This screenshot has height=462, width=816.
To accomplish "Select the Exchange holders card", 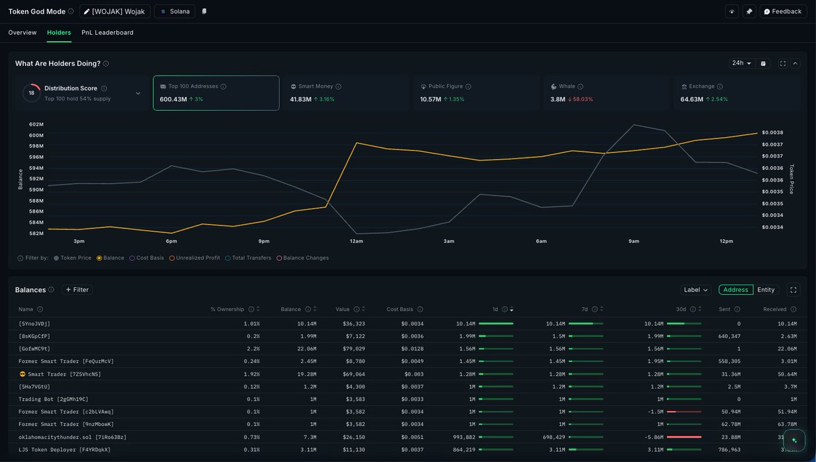I will pos(737,93).
